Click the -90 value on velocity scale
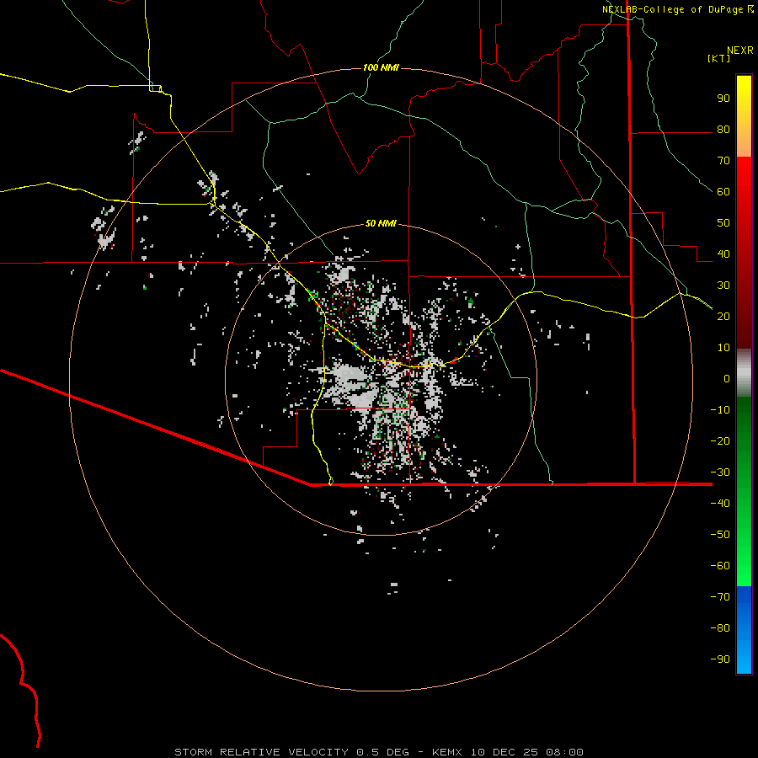Image resolution: width=758 pixels, height=758 pixels. [x=720, y=659]
